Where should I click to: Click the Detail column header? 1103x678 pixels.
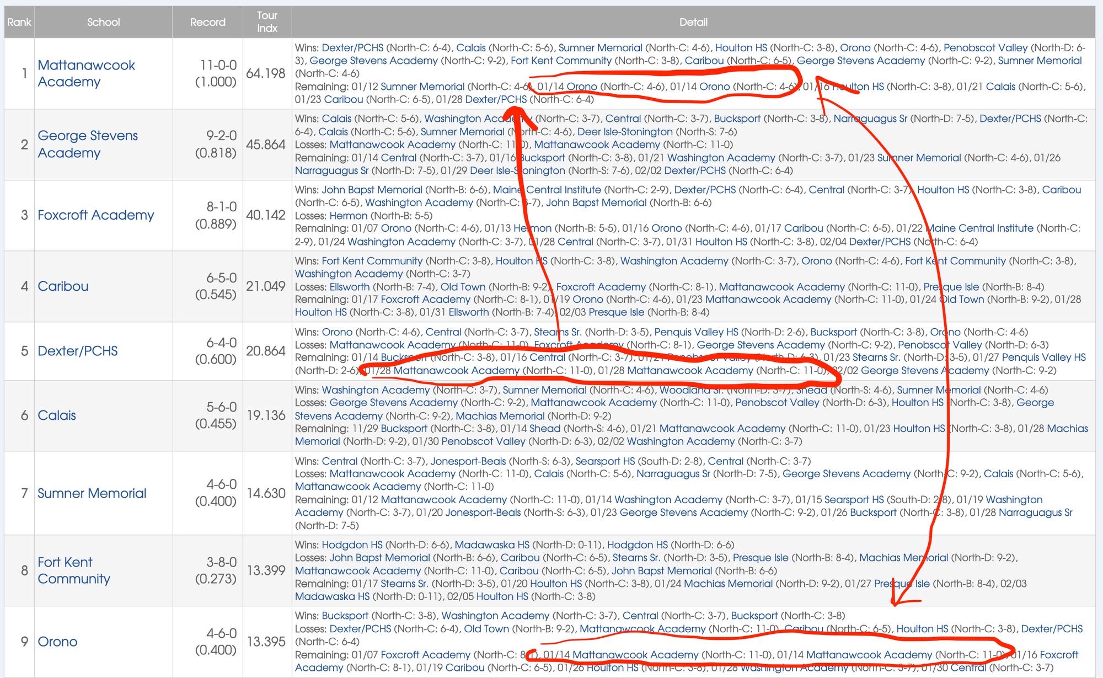click(x=693, y=22)
